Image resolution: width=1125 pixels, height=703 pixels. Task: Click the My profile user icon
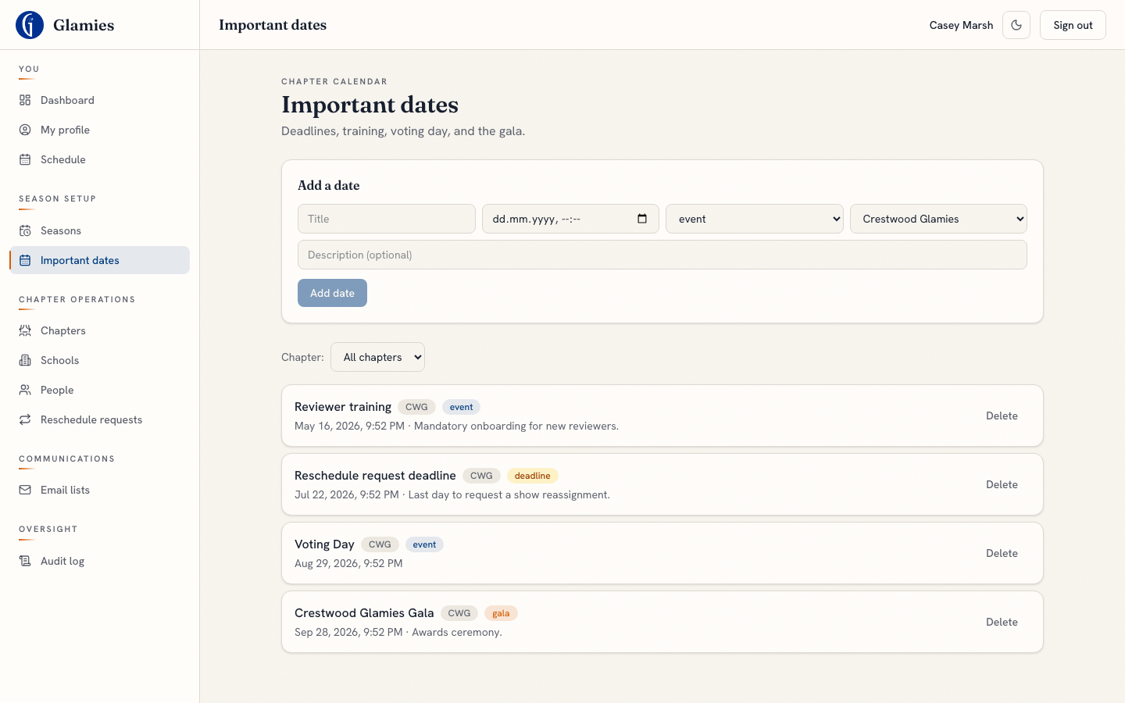pos(25,130)
